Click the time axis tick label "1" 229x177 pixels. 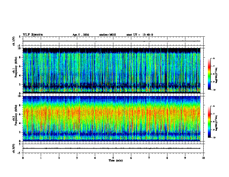tap(41, 158)
